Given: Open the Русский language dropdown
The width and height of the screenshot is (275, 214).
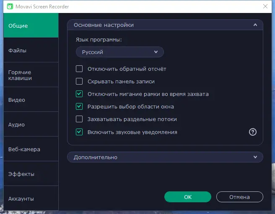Looking at the screenshot, I should [x=119, y=52].
